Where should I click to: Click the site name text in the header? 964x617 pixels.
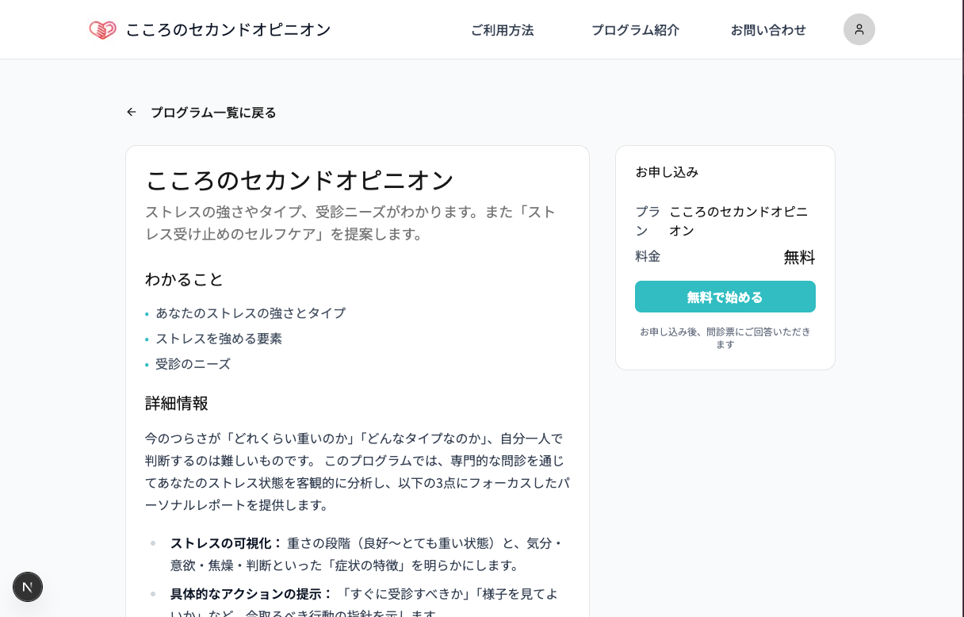pos(228,30)
